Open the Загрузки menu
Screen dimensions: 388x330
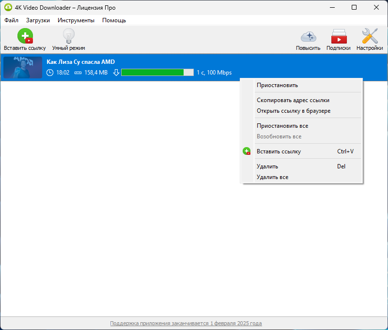pyautogui.click(x=38, y=20)
